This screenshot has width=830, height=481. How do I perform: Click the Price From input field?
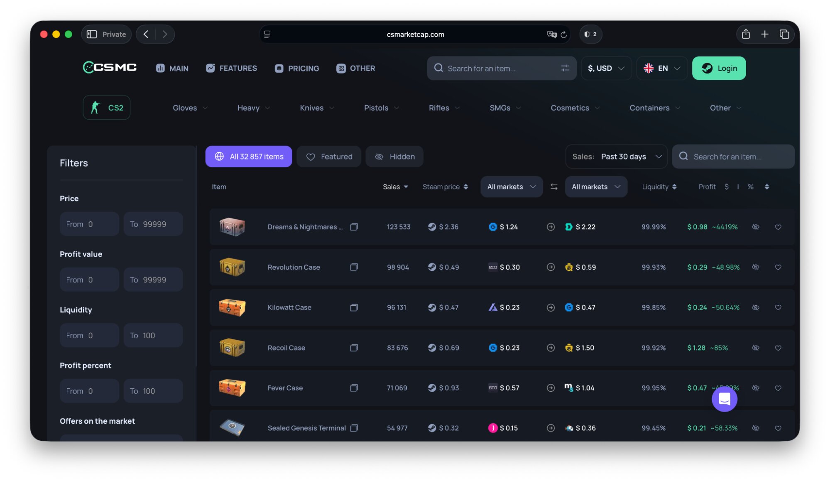(x=89, y=224)
